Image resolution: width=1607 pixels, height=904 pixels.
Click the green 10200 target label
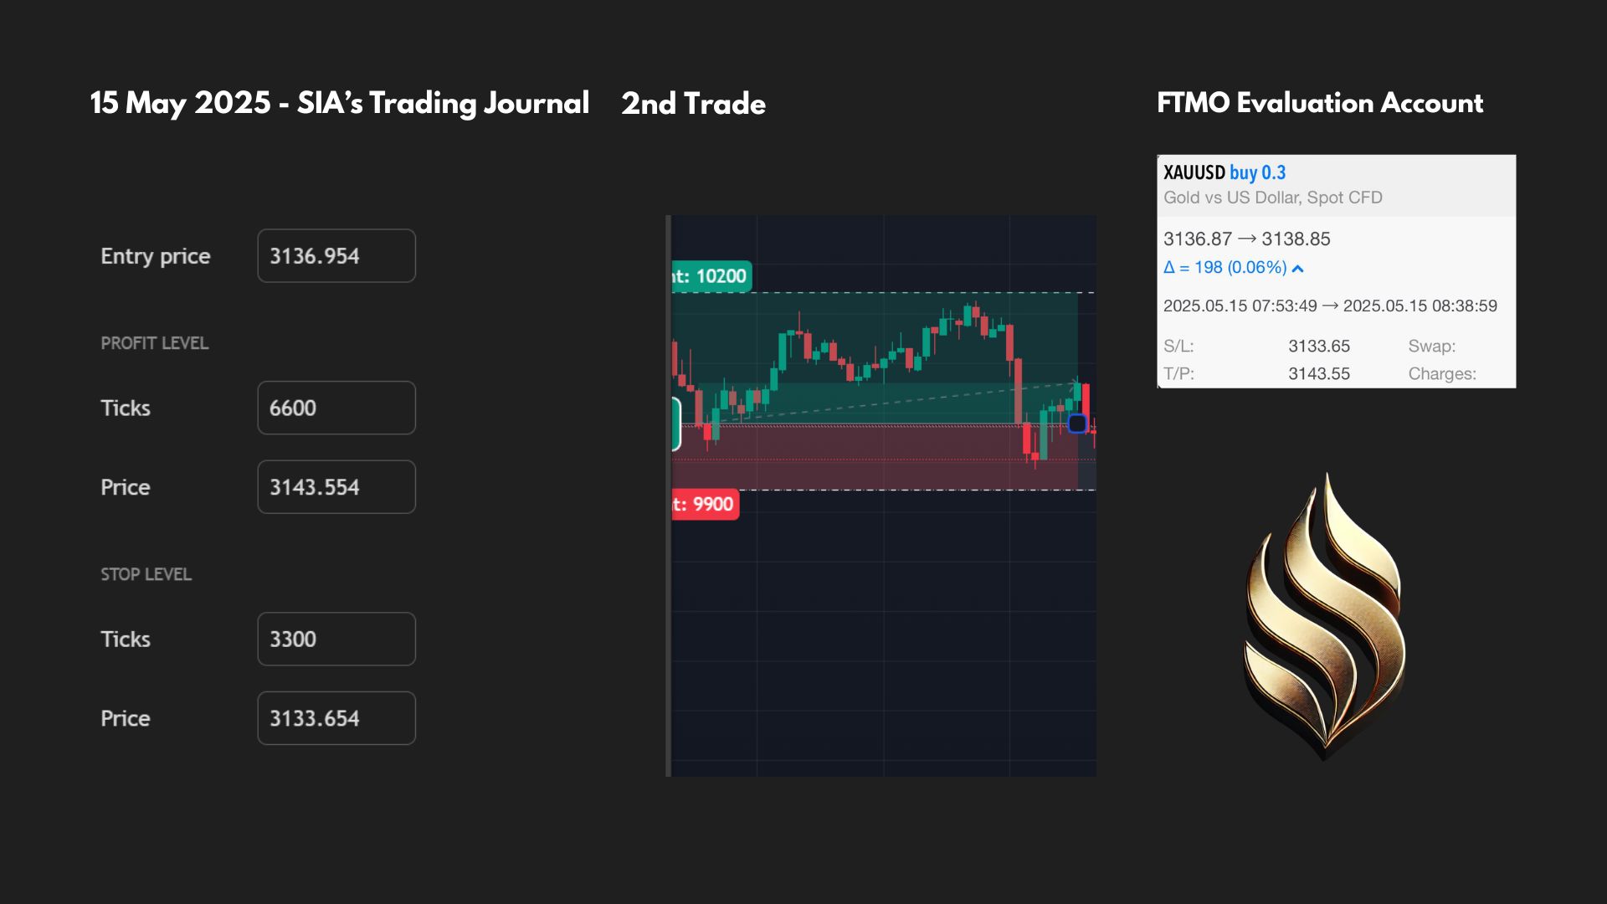711,276
